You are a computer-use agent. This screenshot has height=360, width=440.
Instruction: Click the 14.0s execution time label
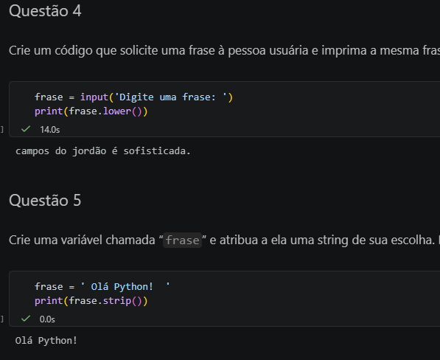50,130
